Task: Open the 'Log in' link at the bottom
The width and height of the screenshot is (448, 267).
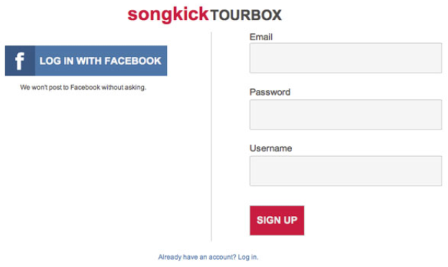Action: [248, 257]
